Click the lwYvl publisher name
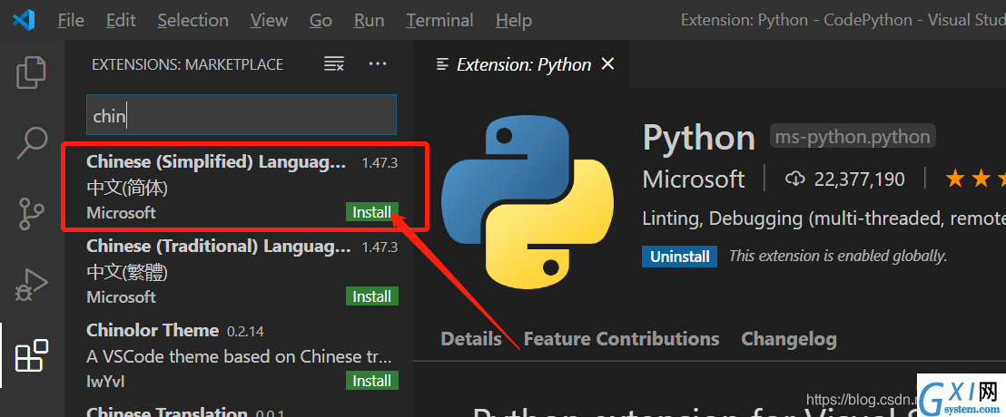1006x417 pixels. (x=105, y=381)
